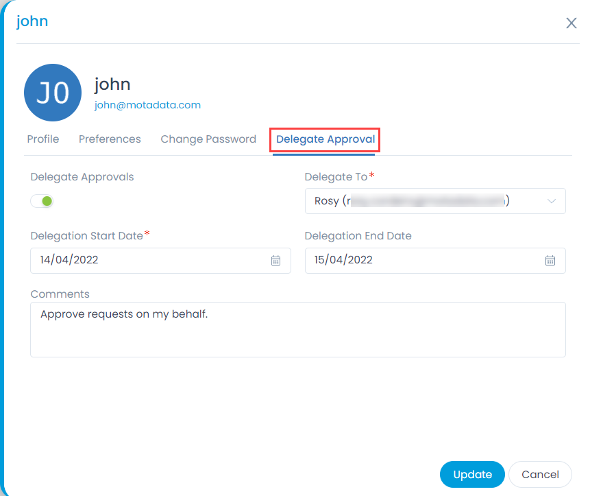
Task: Click the Delegate Approvals label
Action: tap(82, 177)
